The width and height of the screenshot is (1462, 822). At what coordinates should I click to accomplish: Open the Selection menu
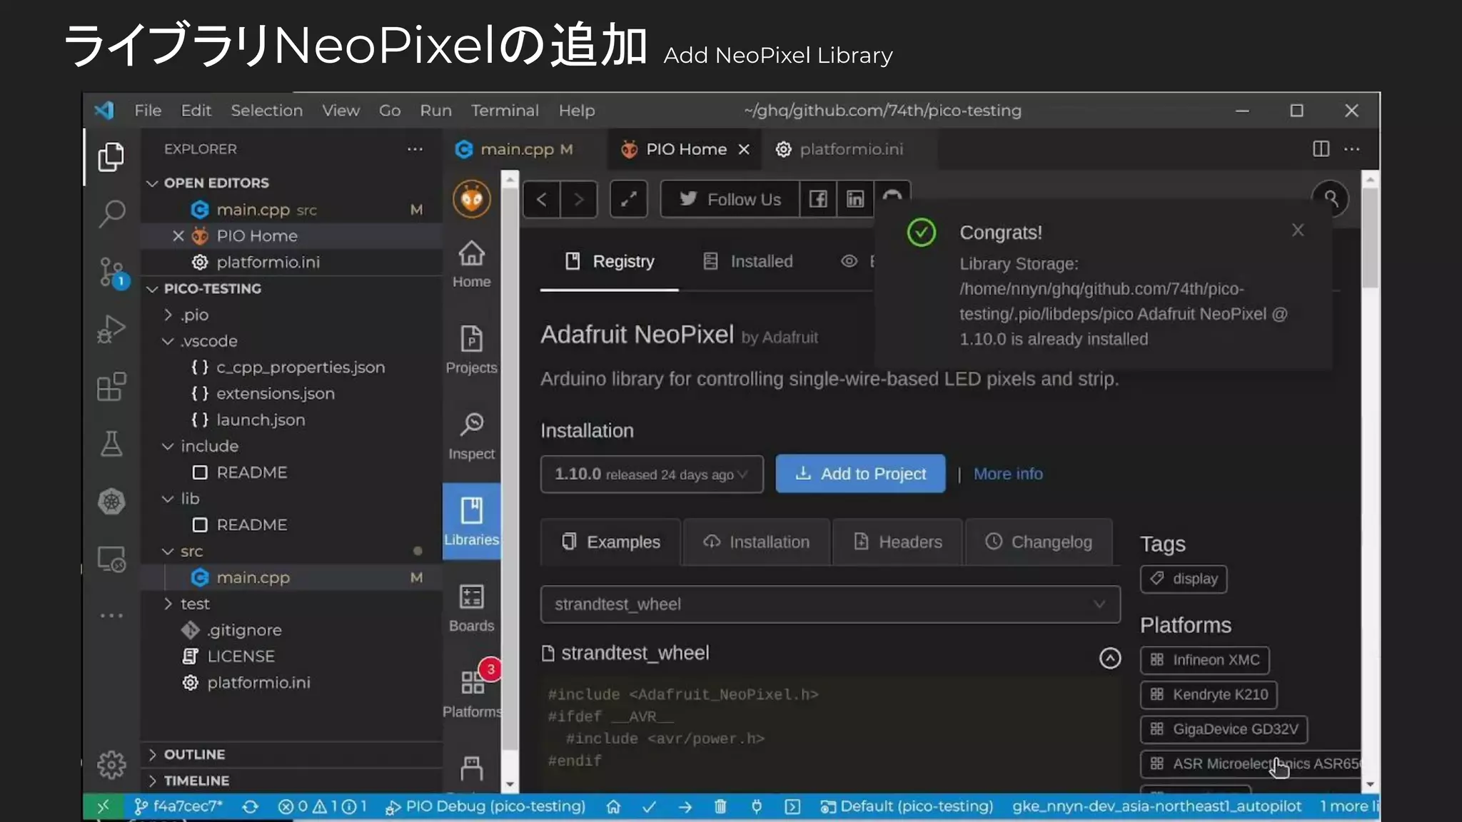click(266, 111)
